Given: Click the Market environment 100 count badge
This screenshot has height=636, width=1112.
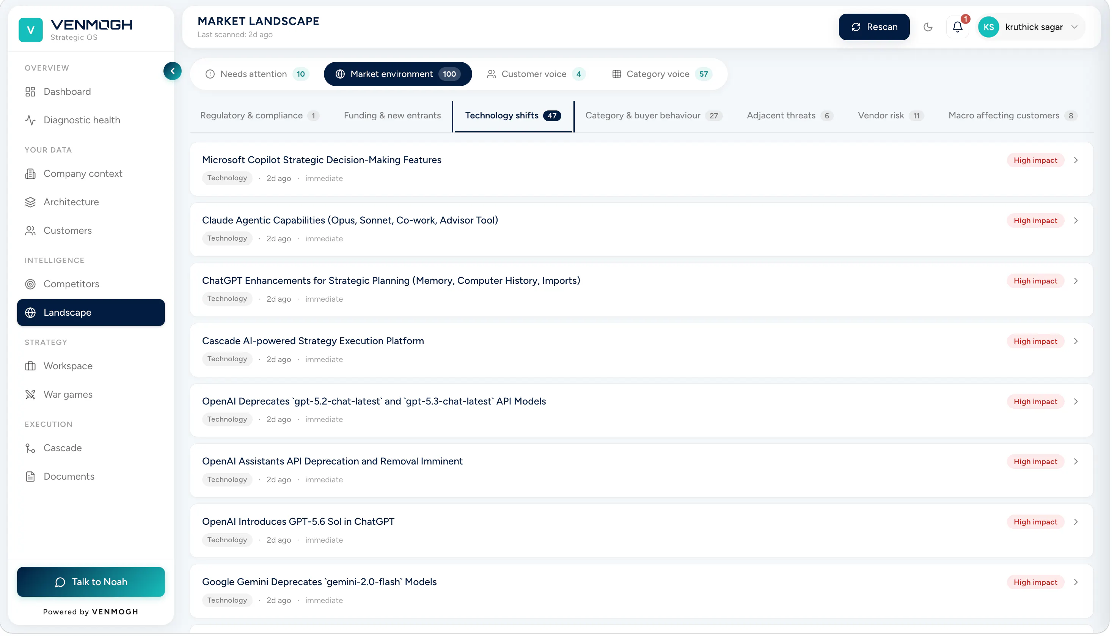Looking at the screenshot, I should point(450,74).
